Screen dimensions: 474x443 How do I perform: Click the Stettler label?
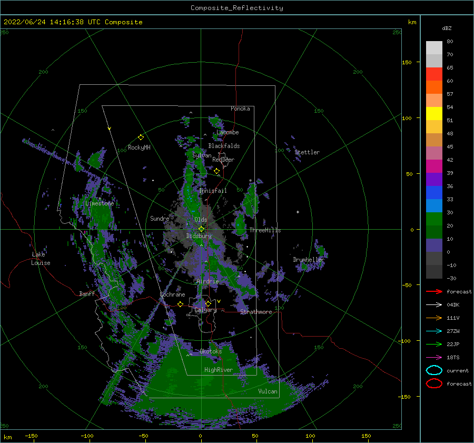(x=307, y=152)
